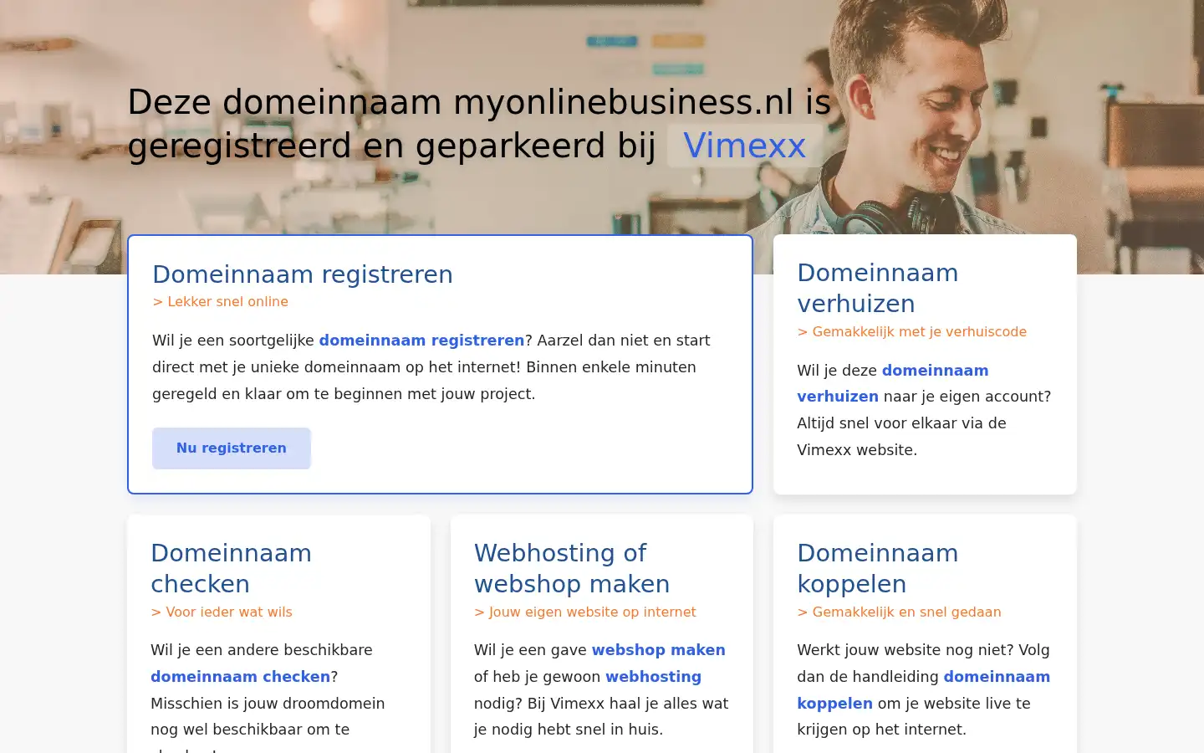Click the 'Webhosting of webshop maken' heading
The height and width of the screenshot is (753, 1204).
pos(572,568)
